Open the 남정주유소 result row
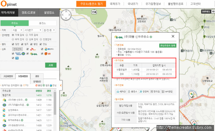 27,110
